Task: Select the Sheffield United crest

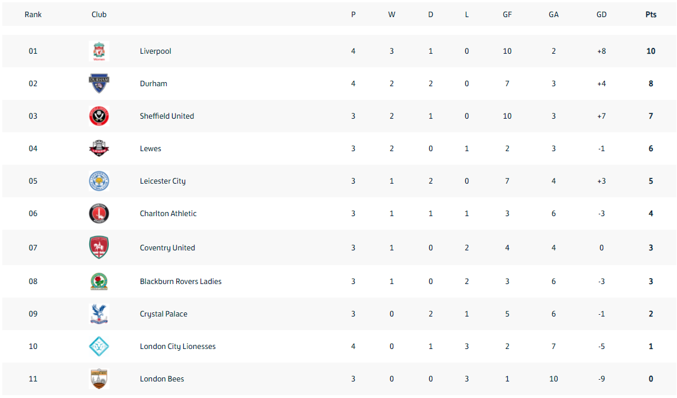Action: click(99, 116)
